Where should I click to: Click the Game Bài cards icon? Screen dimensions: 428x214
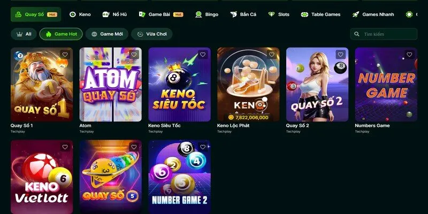(x=142, y=14)
